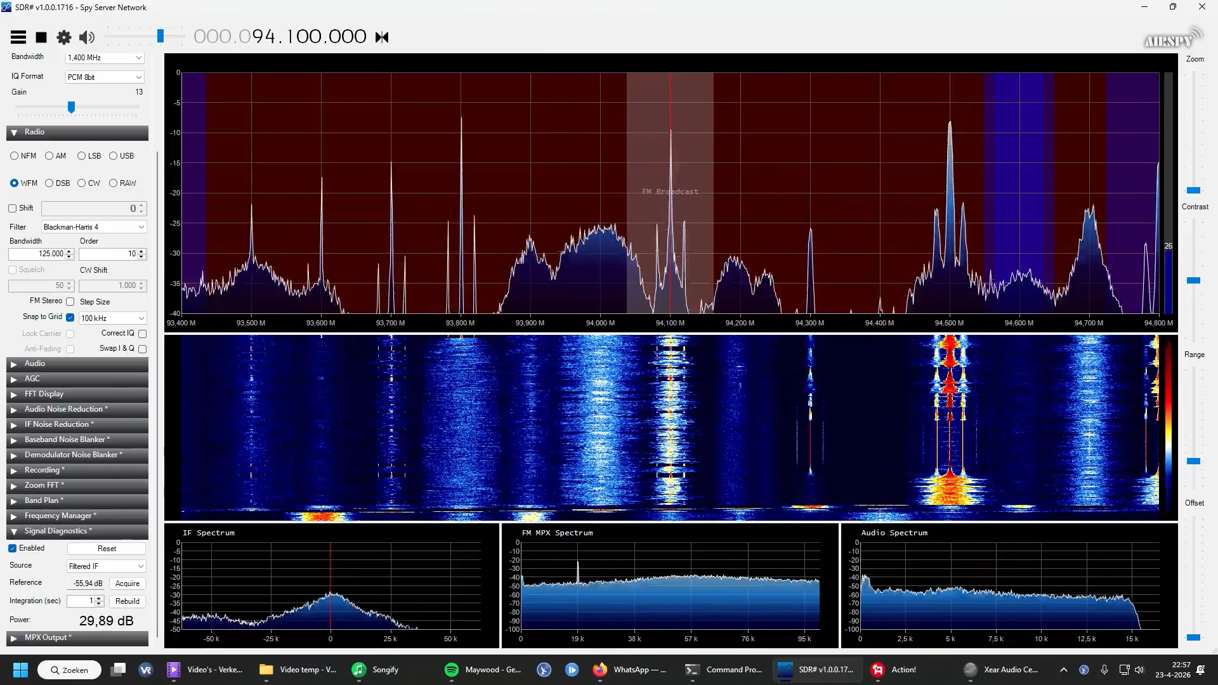This screenshot has width=1218, height=685.
Task: Click the blue play-arrow taskbar icon
Action: coord(572,670)
